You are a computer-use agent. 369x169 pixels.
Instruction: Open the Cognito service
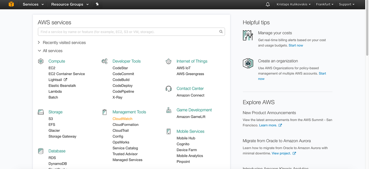coord(183,144)
